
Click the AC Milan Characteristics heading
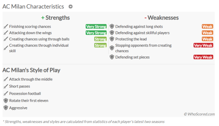pyautogui.click(x=33, y=7)
